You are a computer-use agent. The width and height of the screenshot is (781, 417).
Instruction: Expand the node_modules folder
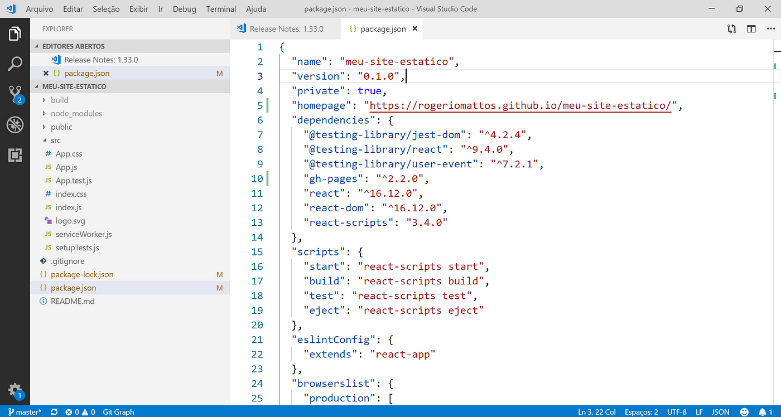[130, 113]
